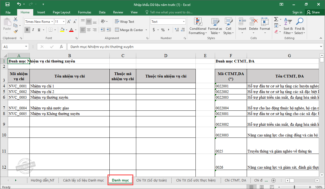
Task: Open Sort & Filter tool
Action: tap(288, 26)
